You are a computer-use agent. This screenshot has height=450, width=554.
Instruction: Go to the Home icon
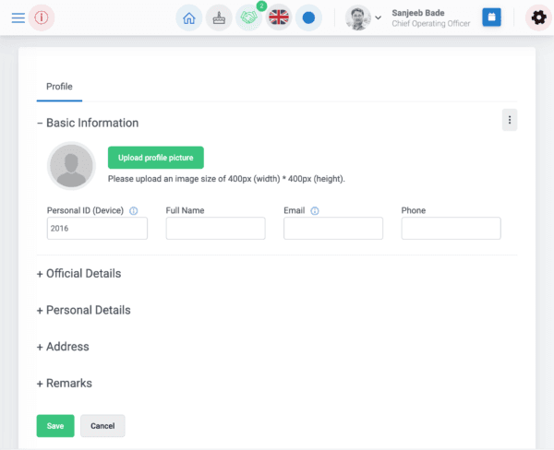point(189,18)
